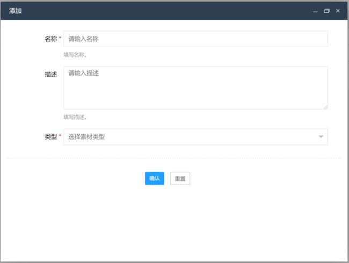The image size is (349, 263).
Task: Focus the 描述 description textarea
Action: [x=195, y=87]
